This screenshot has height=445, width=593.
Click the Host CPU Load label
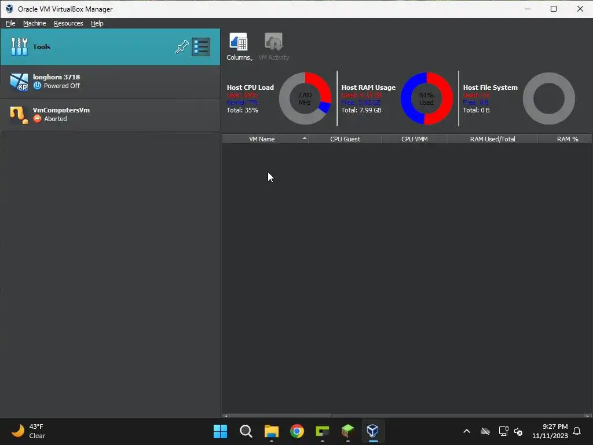pyautogui.click(x=250, y=87)
